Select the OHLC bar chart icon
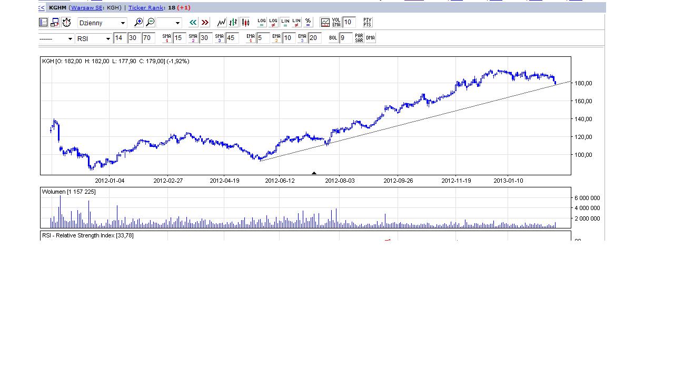 tap(233, 22)
